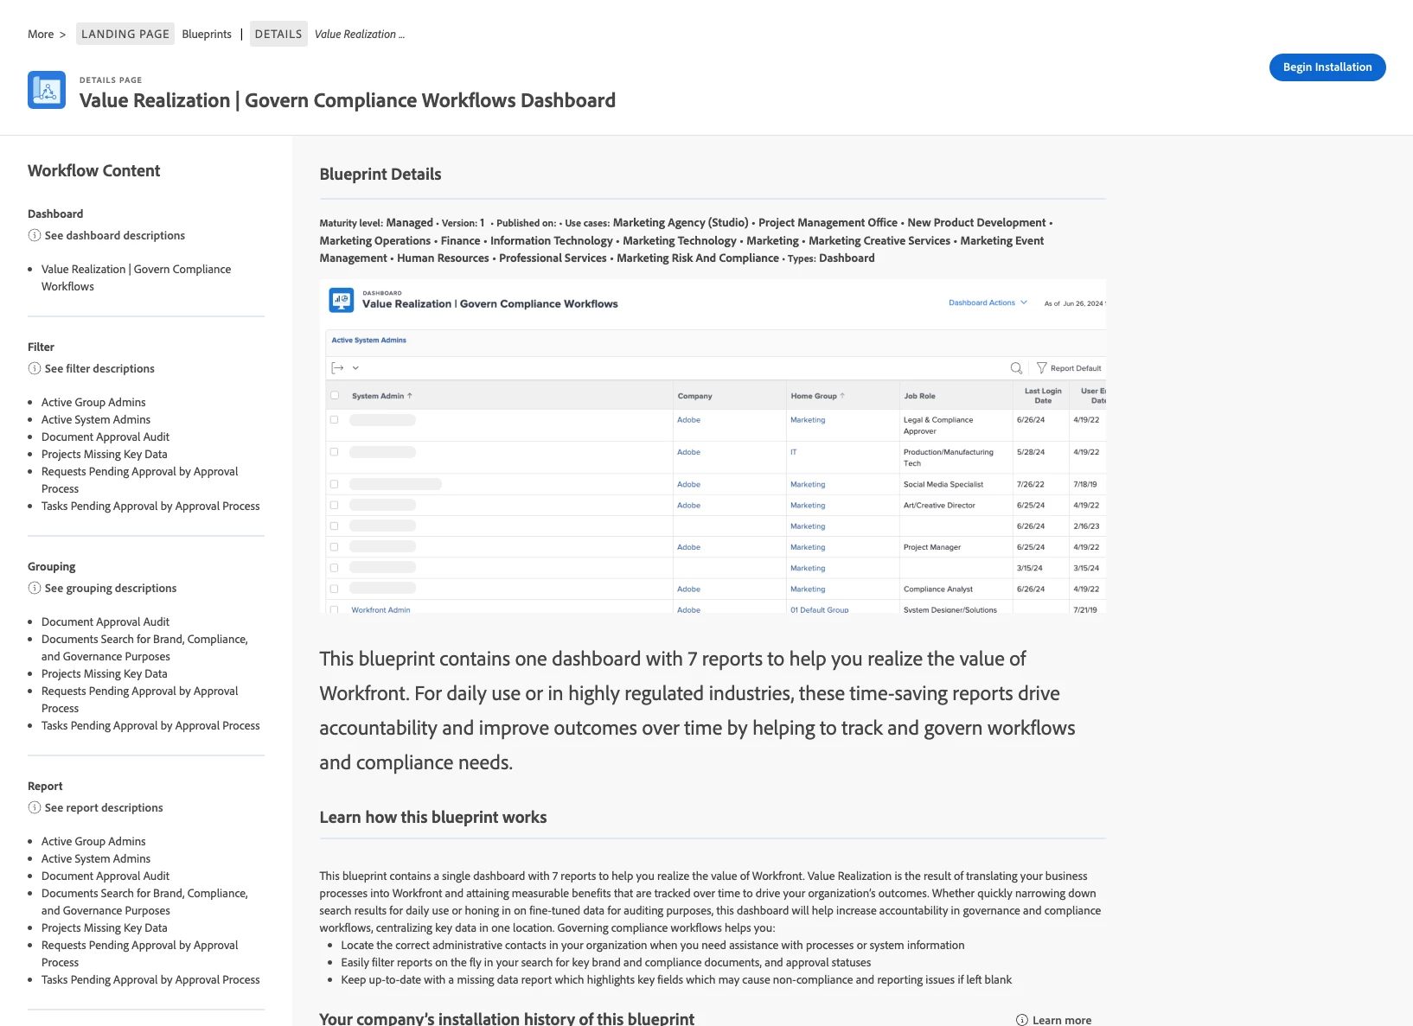
Task: Click Documents Search for Brand under Grouping
Action: 144,647
